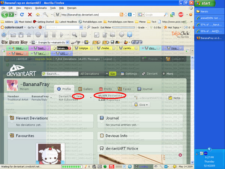Open the calorie count Go To dropdown

tap(32, 27)
